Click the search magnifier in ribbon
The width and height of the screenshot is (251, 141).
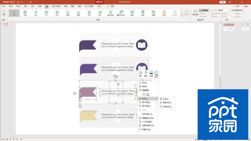pos(108,6)
